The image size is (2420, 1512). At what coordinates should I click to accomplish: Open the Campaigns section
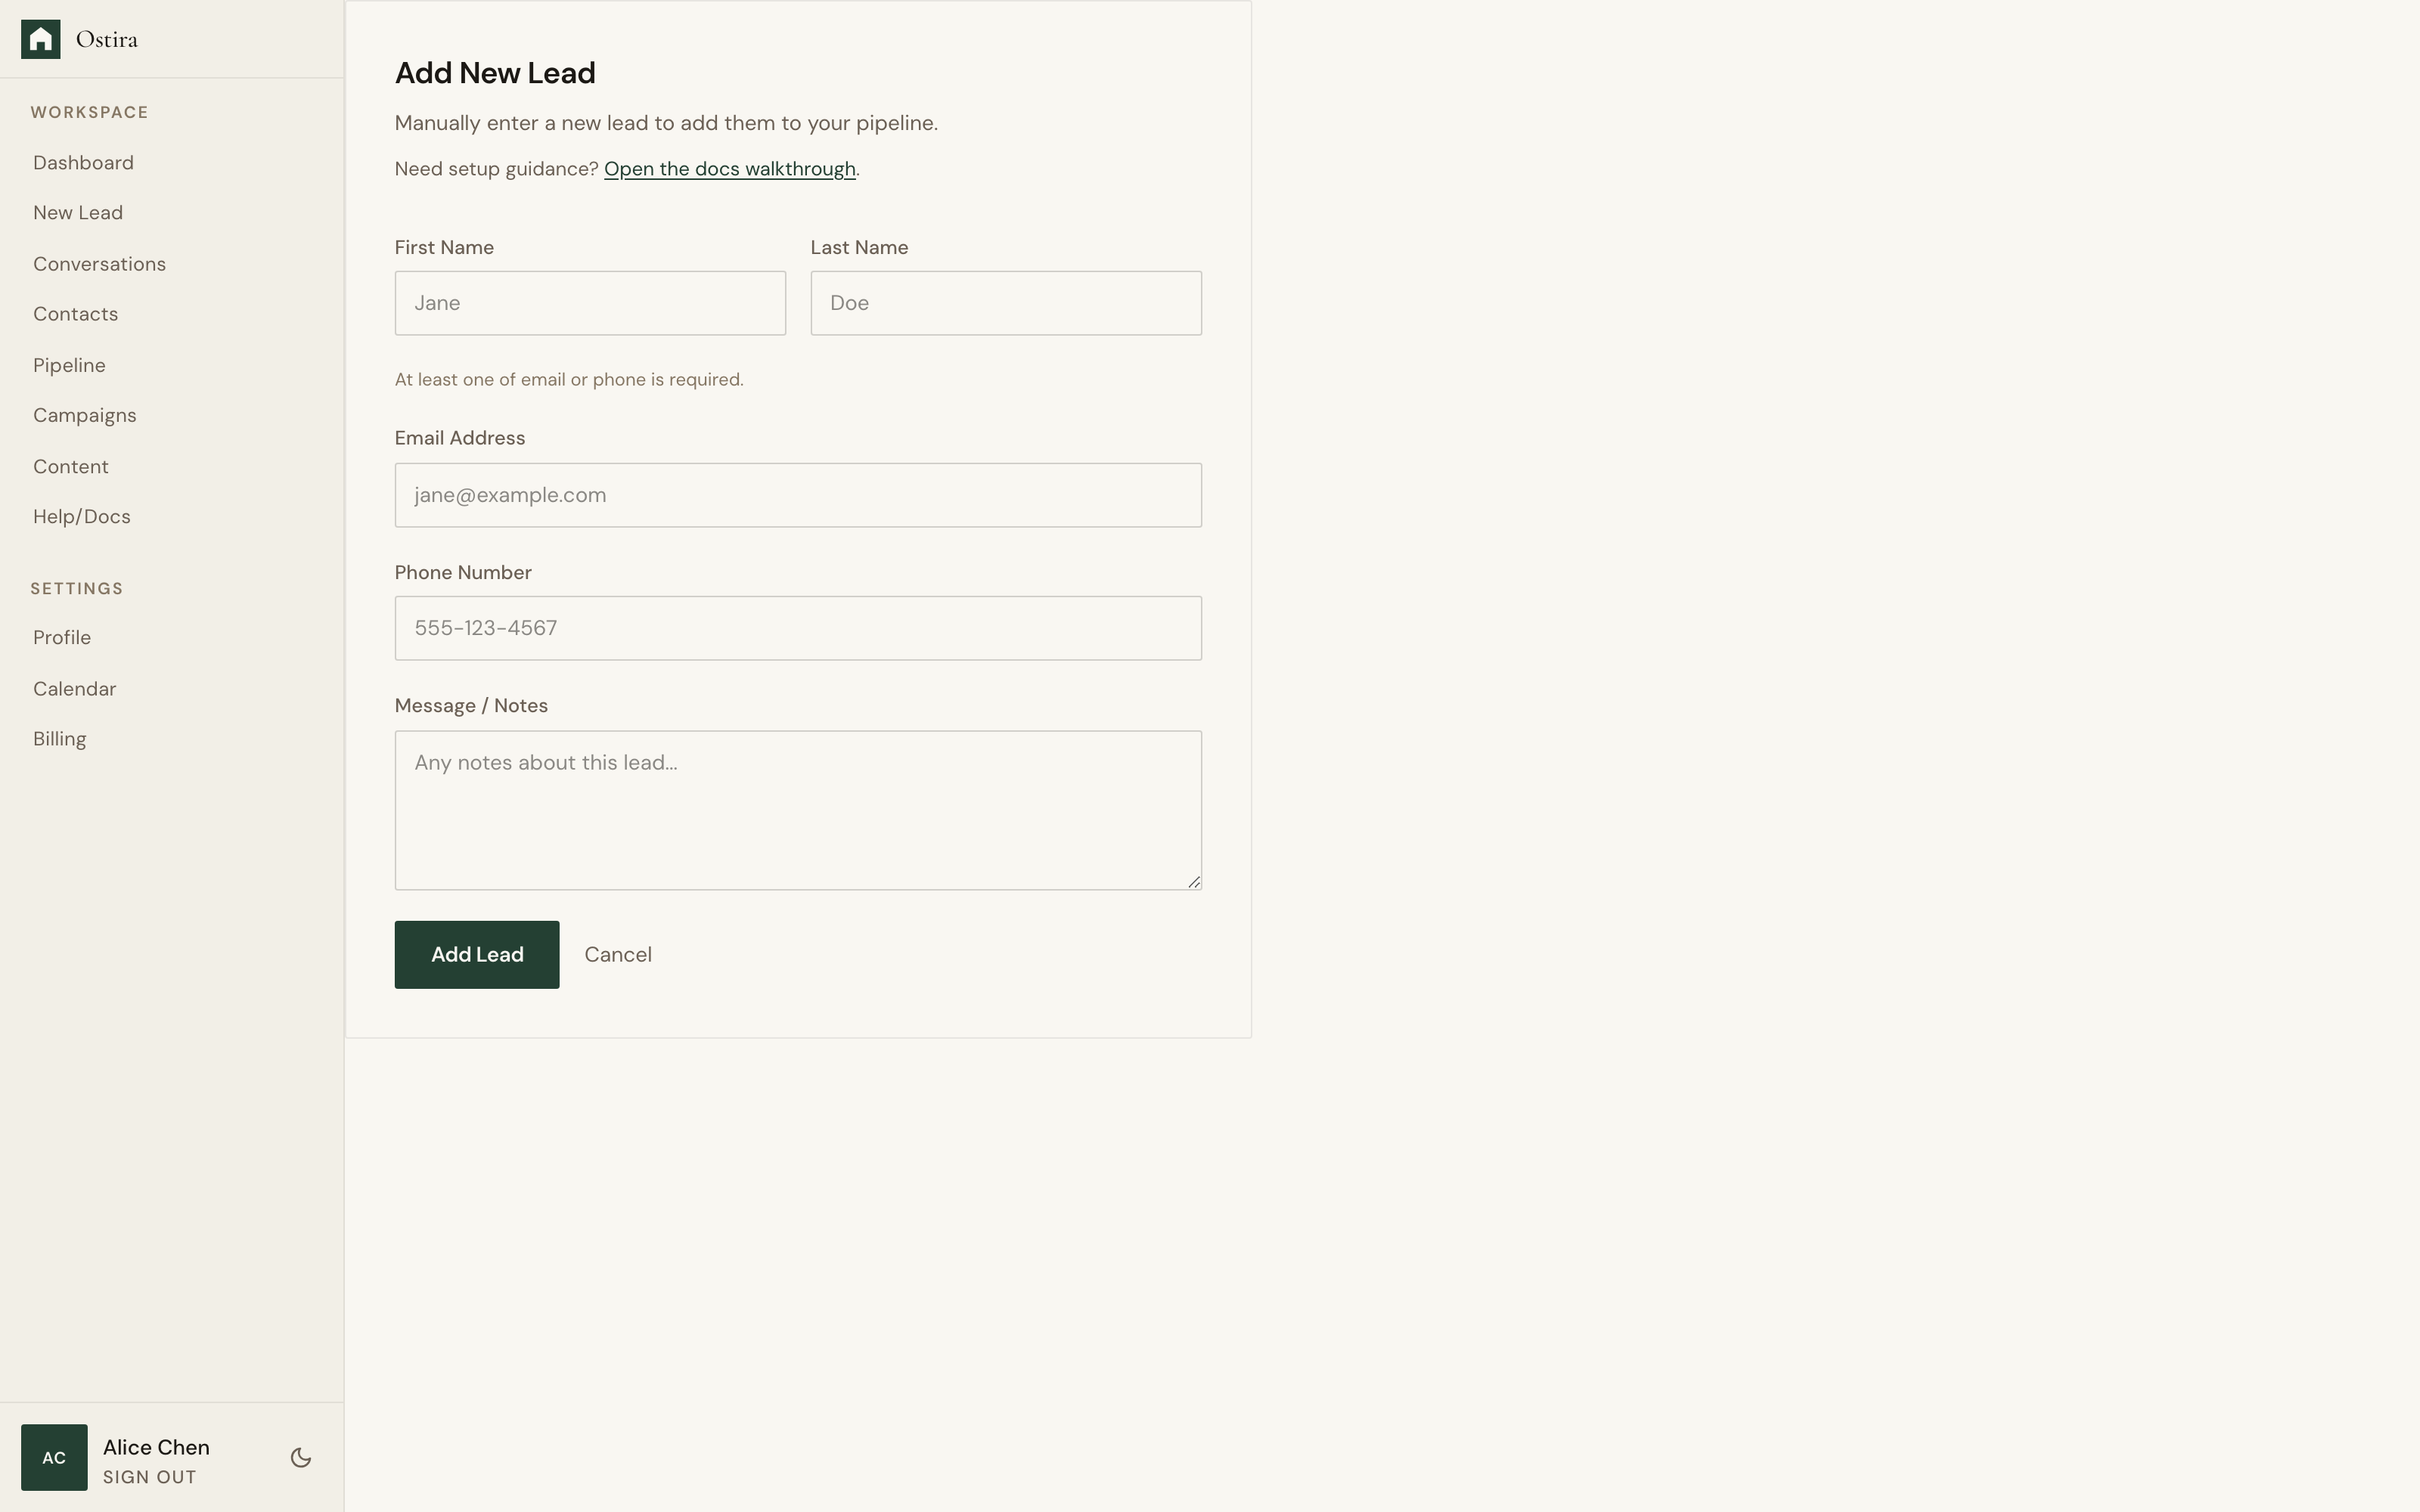click(x=85, y=414)
